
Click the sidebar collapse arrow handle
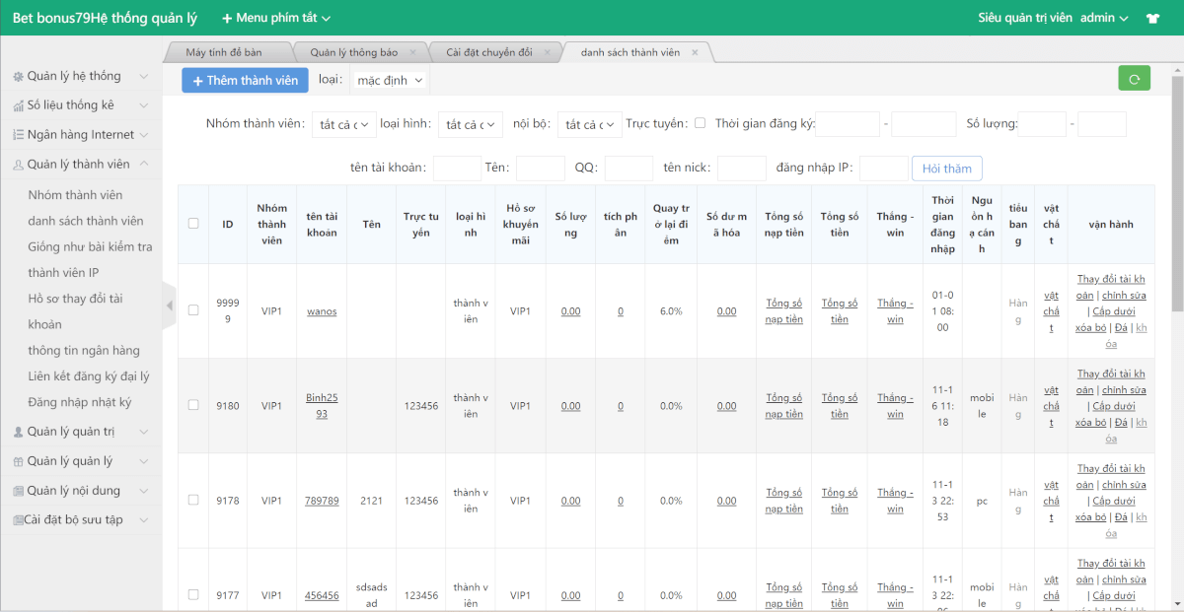[169, 306]
